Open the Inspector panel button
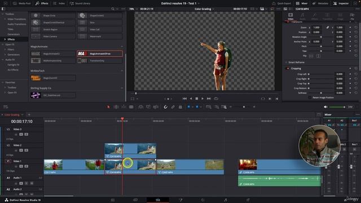 coord(341,3)
